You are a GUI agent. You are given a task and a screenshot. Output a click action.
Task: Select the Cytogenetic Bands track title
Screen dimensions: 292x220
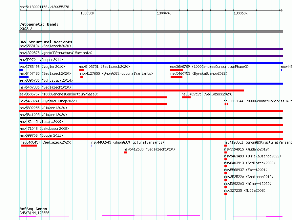coord(39,24)
